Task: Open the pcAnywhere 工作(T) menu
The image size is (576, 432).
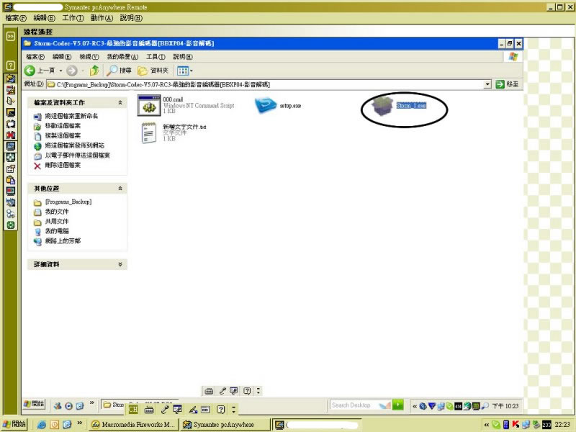Action: pyautogui.click(x=73, y=18)
